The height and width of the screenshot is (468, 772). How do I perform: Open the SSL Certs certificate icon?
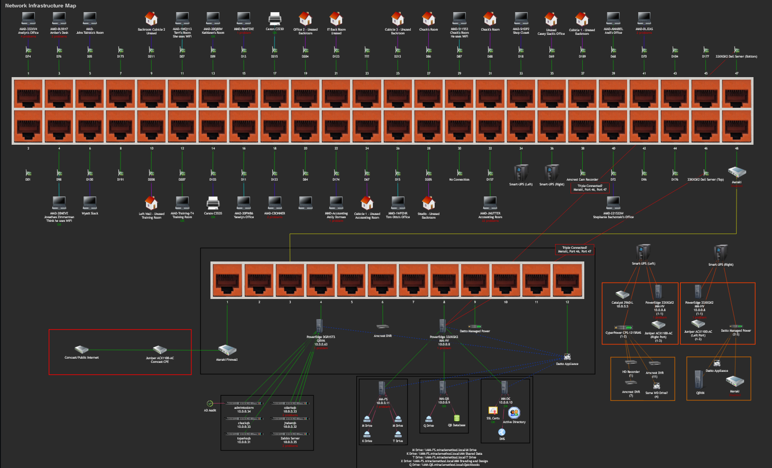click(x=493, y=410)
